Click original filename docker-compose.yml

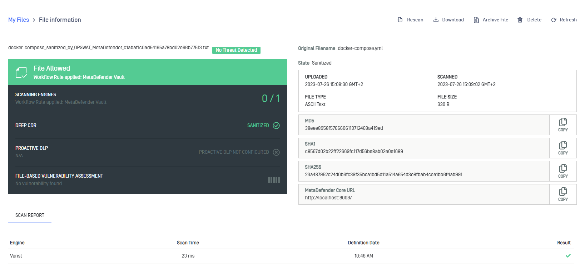(x=360, y=49)
